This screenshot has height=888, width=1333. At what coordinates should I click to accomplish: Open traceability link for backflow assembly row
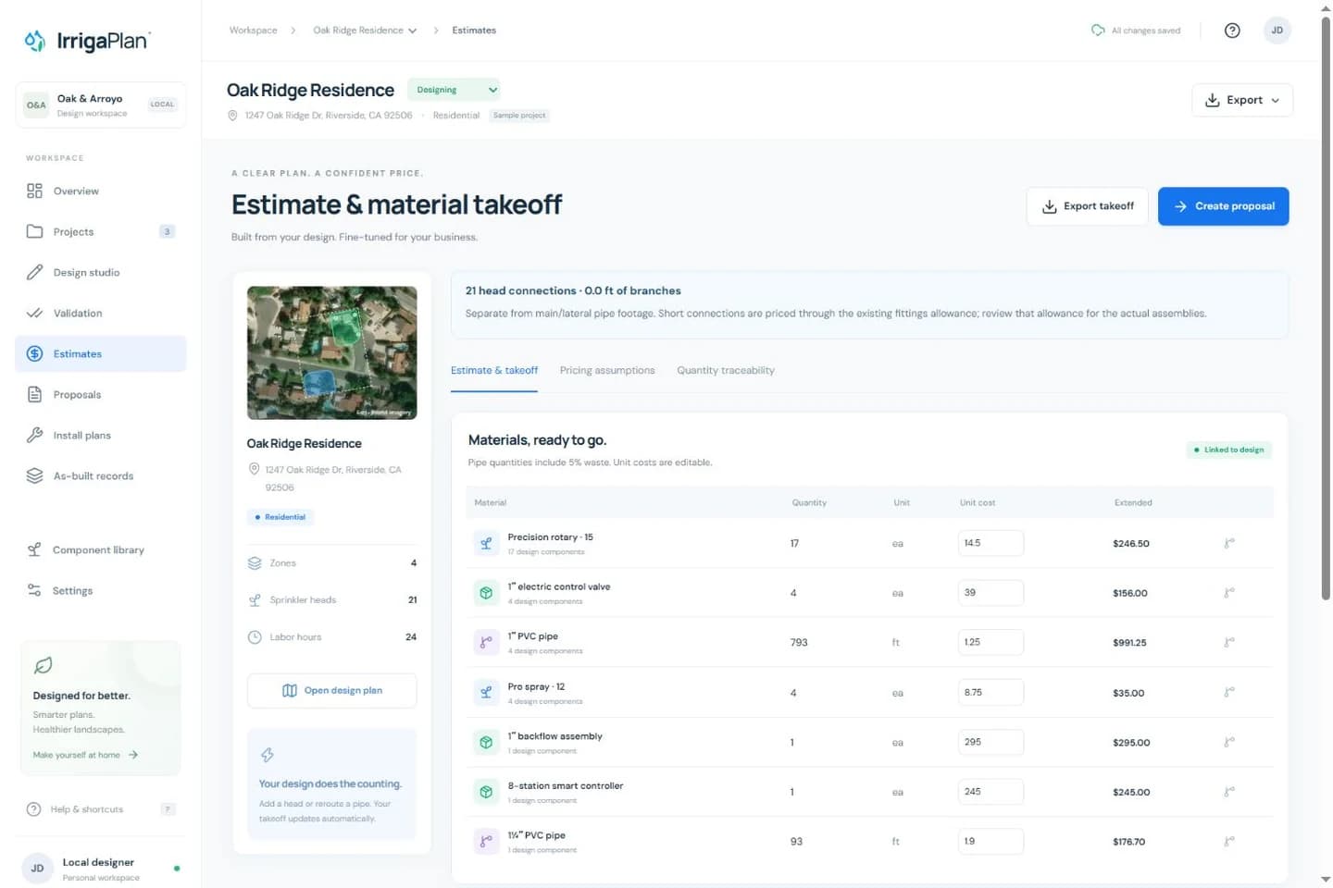coord(1229,742)
